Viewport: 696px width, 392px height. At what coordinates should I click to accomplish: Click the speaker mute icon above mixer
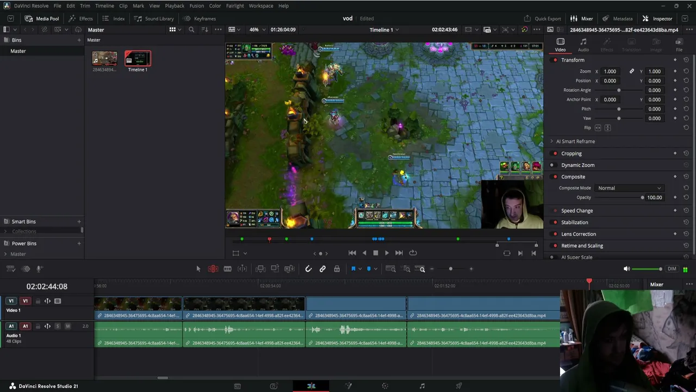[626, 269]
